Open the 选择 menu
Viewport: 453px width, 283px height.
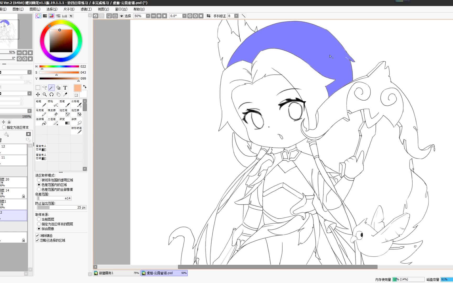click(x=52, y=9)
